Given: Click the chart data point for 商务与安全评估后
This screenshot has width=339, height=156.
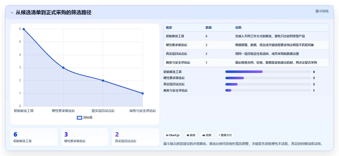Looking at the screenshot, I should (143, 93).
